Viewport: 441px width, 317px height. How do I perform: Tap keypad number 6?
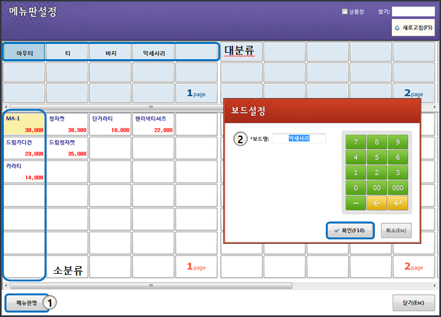(x=398, y=157)
